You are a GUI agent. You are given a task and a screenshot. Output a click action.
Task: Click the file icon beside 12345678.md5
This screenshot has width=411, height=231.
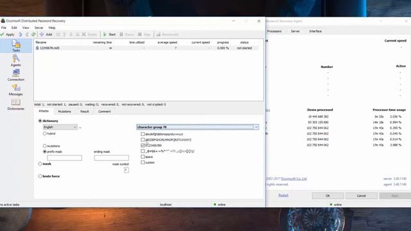37,48
